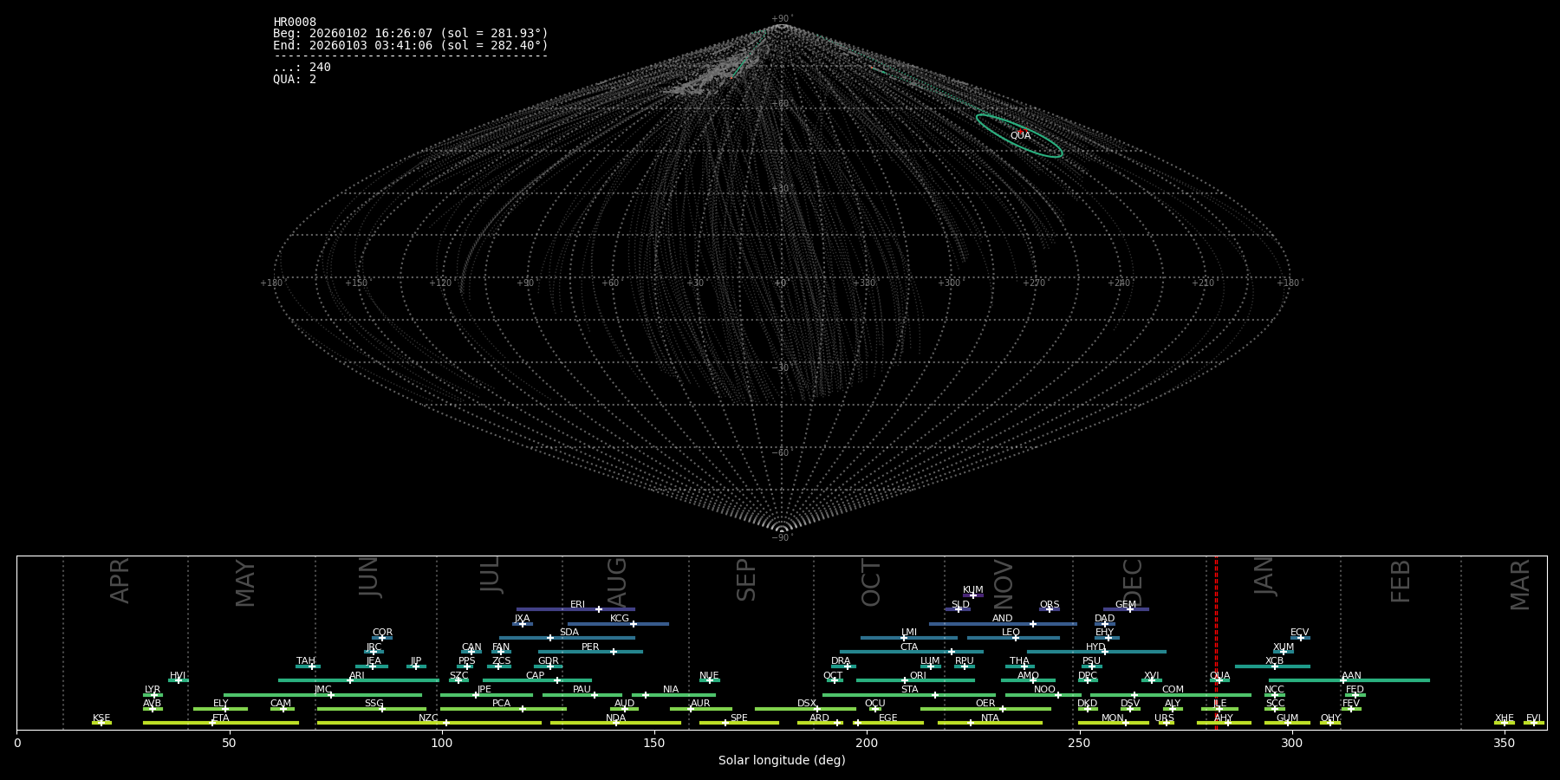Screen dimensions: 1560x780
Task: Click the Beg: 20260102 16:26:07 line
Action: [411, 34]
